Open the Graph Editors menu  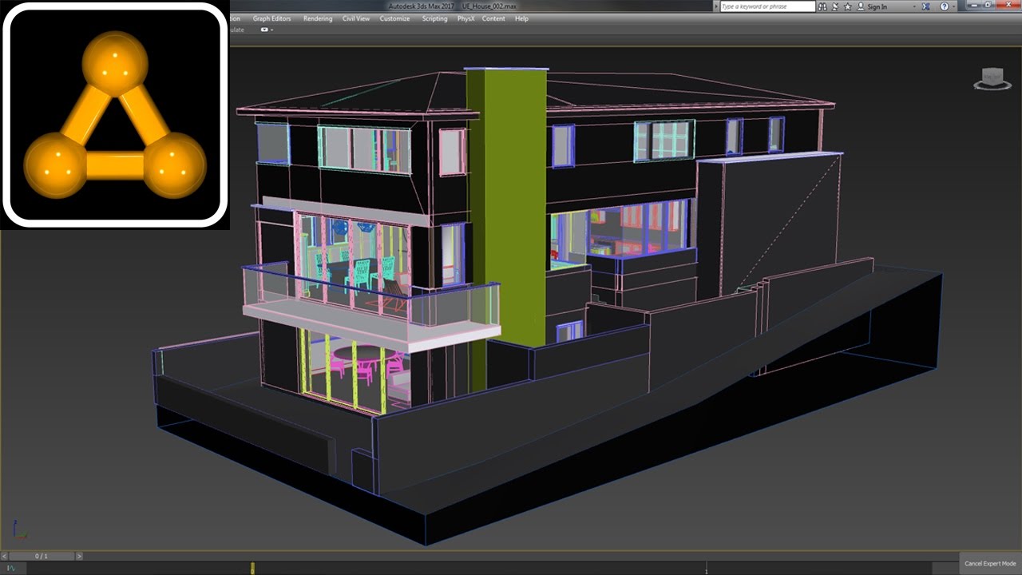271,18
